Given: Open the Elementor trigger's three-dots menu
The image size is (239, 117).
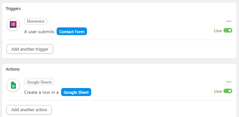Looking at the screenshot, I should (229, 21).
